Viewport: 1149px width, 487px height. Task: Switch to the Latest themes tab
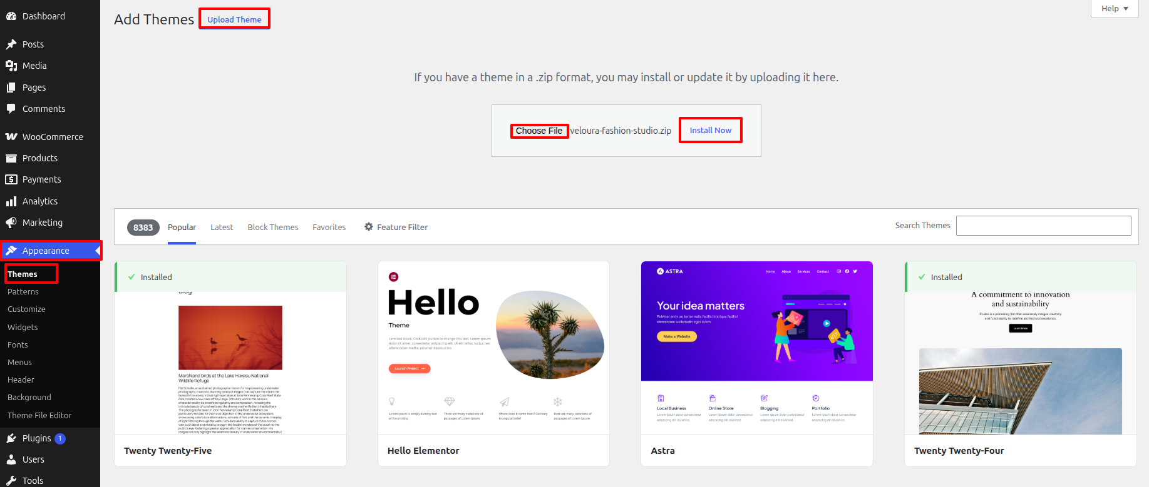[x=222, y=228]
